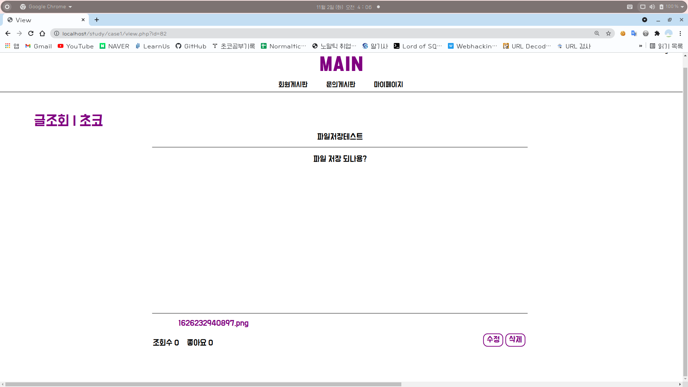Open the 회원게시판 menu item

point(293,85)
